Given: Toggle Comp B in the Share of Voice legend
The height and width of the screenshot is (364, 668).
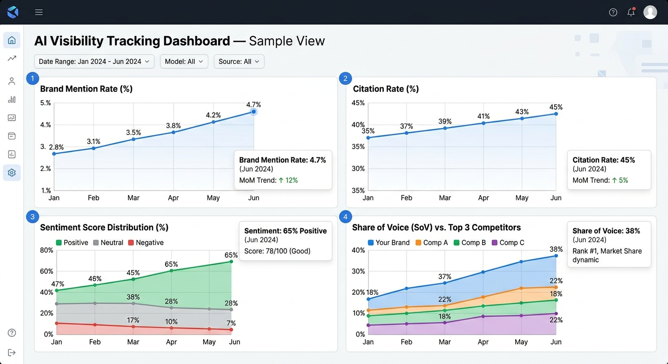Looking at the screenshot, I should point(470,242).
